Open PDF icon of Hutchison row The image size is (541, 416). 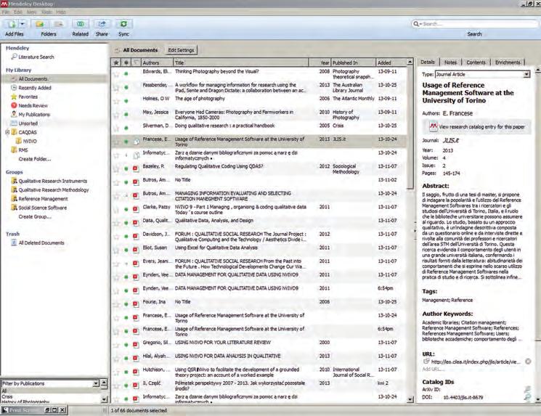tap(136, 372)
